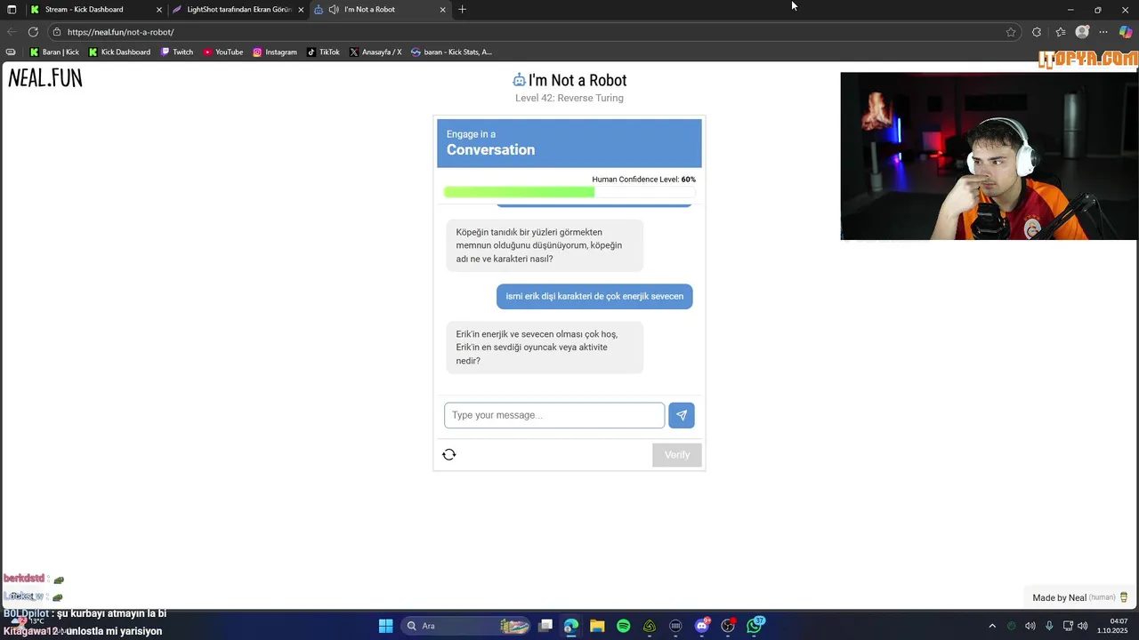This screenshot has height=640, width=1139.
Task: Go back to previous page
Action: point(12,32)
